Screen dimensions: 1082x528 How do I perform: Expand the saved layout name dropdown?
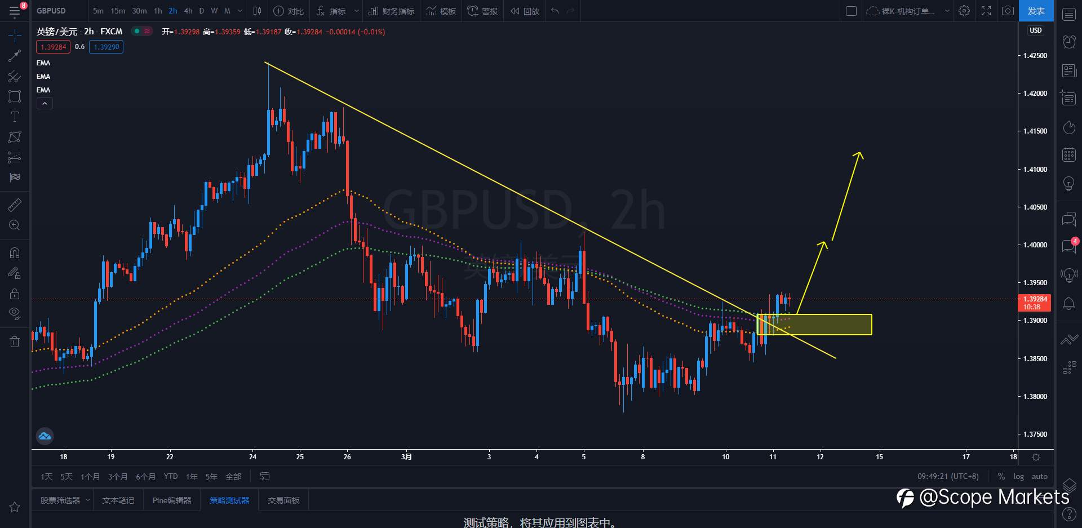tap(947, 11)
